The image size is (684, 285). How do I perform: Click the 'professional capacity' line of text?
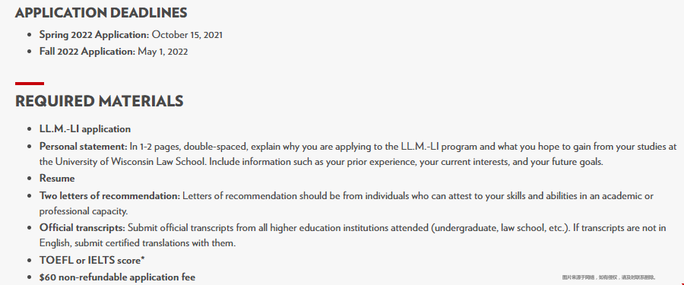coord(84,211)
